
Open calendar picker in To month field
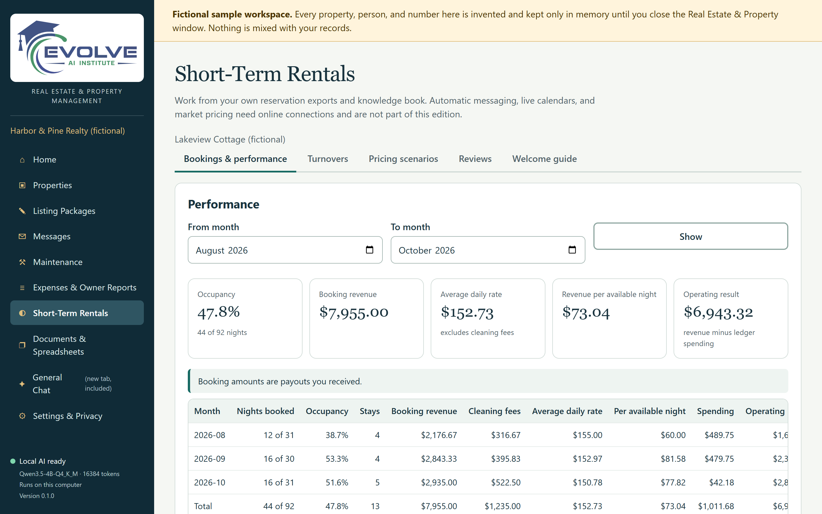(x=572, y=250)
